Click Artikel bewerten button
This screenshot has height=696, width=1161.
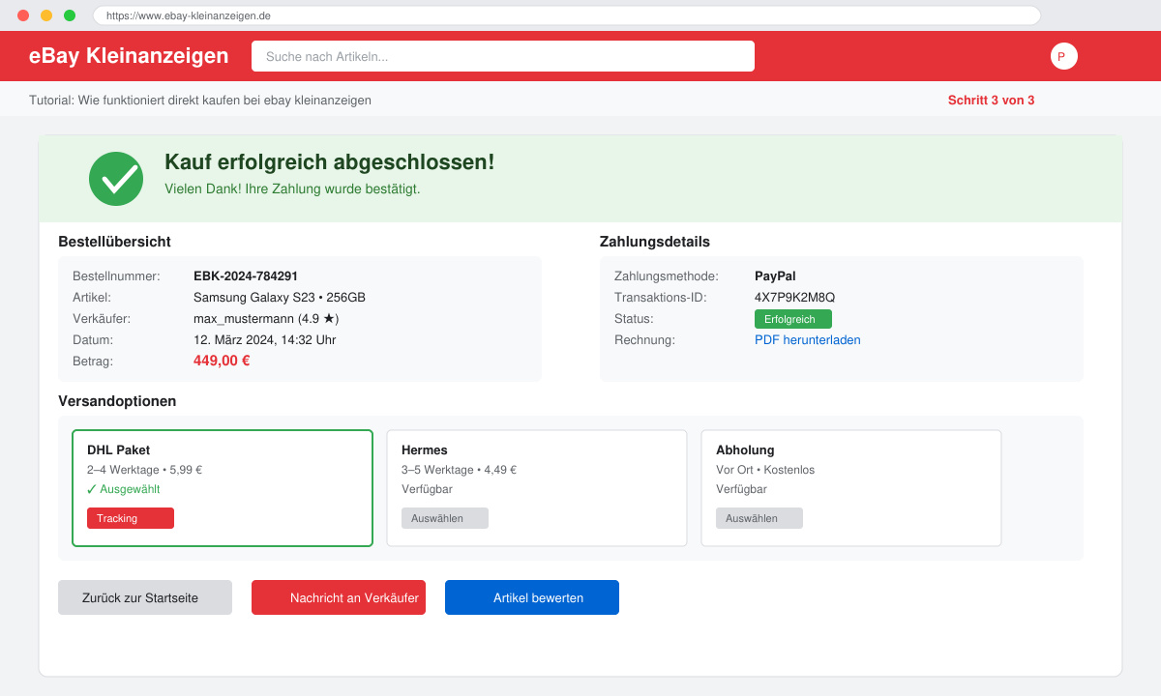coord(532,597)
